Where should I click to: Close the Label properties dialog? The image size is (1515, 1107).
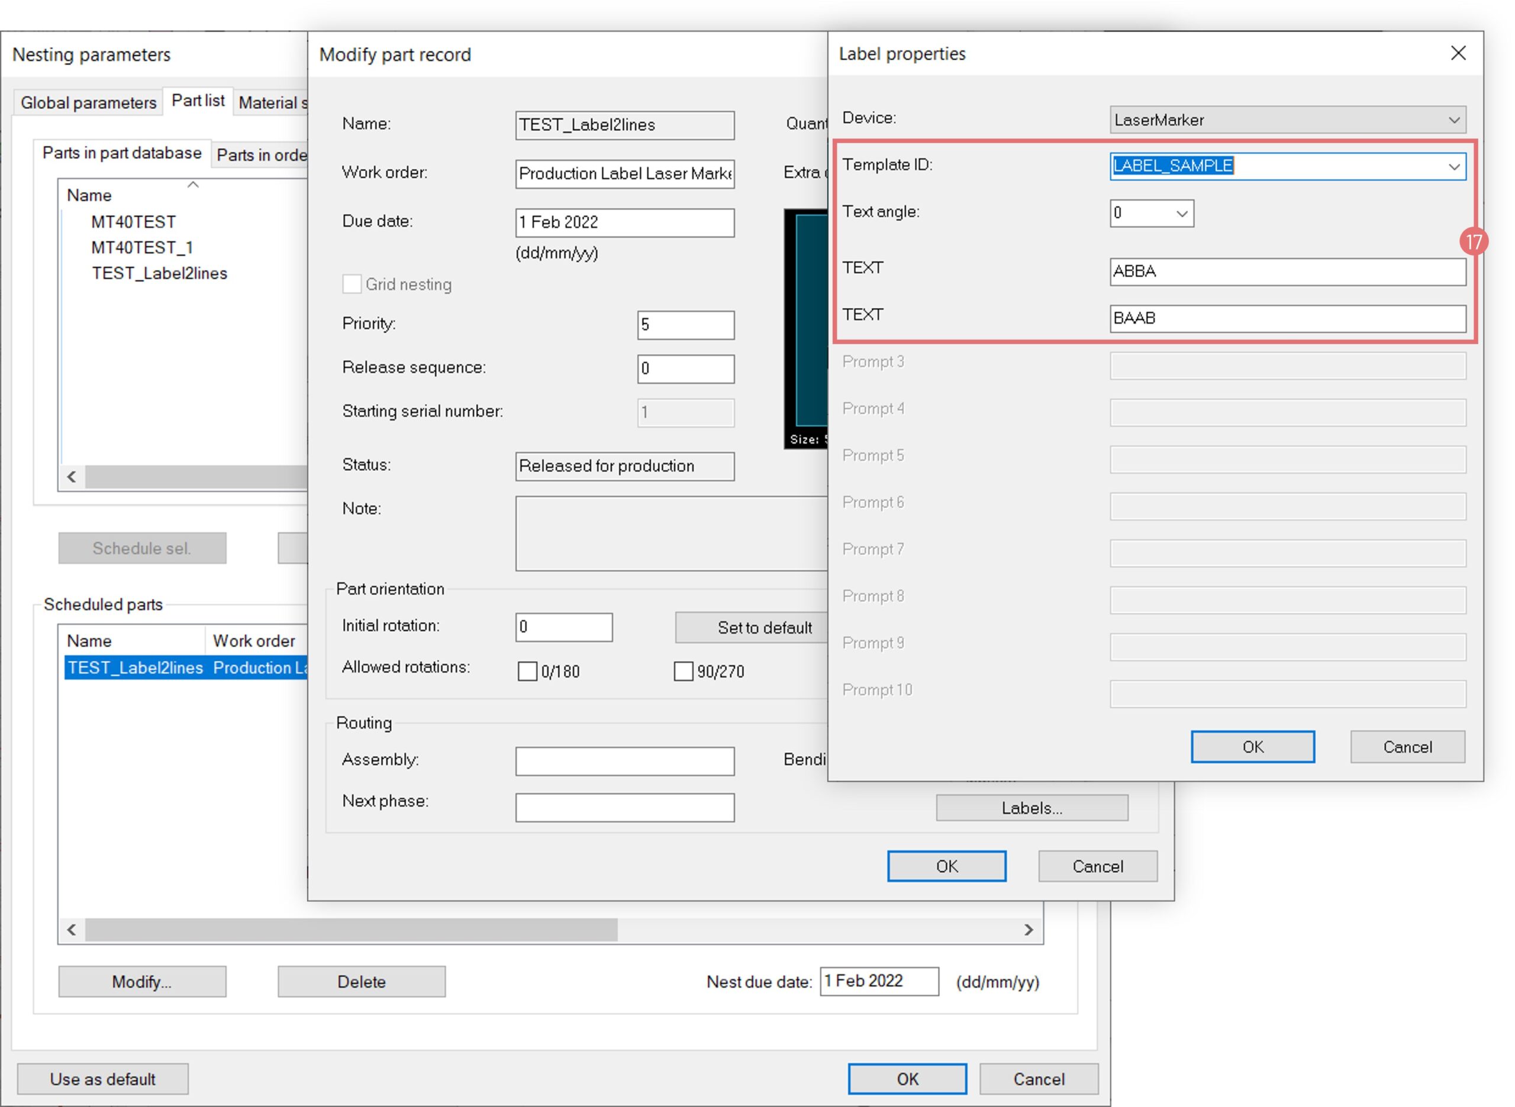click(1458, 54)
